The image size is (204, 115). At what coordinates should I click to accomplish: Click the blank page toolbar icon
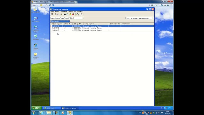[x=82, y=14]
